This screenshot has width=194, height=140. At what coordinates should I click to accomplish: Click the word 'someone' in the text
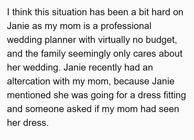tap(45, 109)
